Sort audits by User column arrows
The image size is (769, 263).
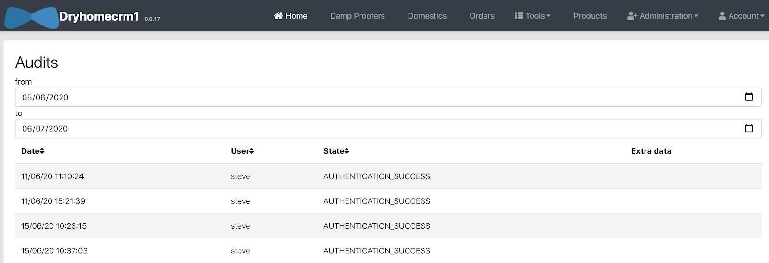251,151
